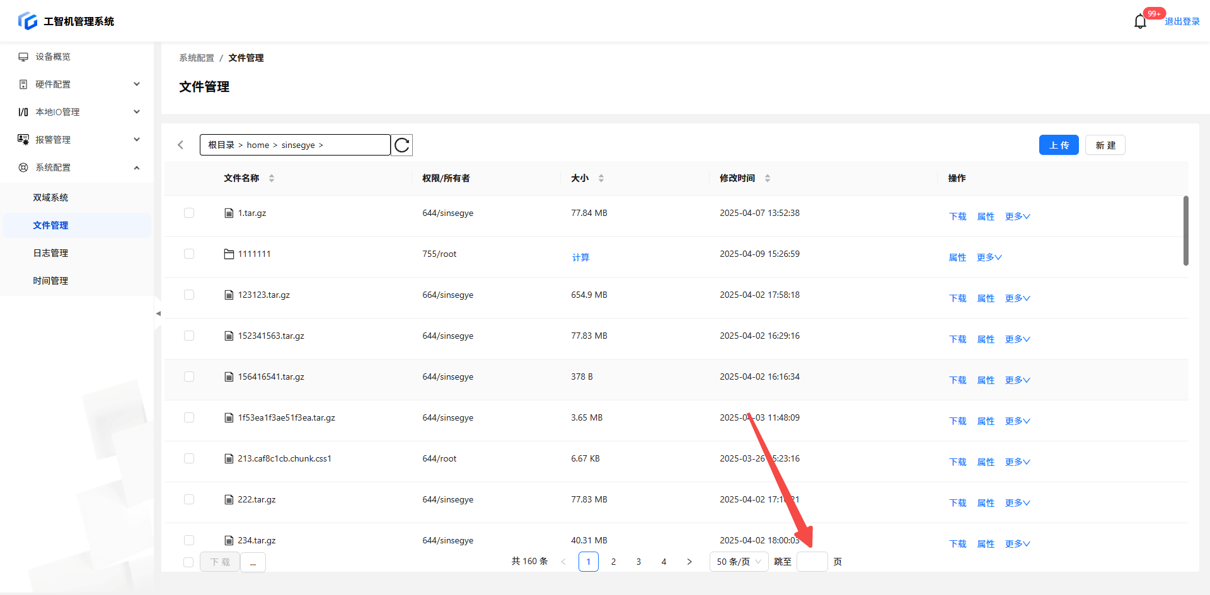
Task: Sort by modified time using the sort arrows
Action: click(768, 178)
